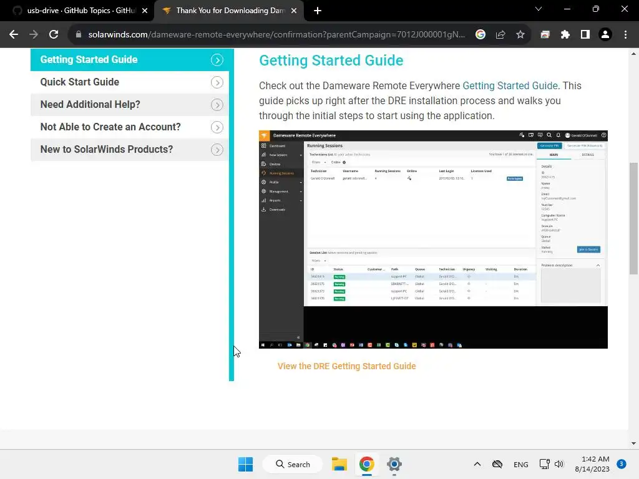Show hidden system tray icons
The height and width of the screenshot is (479, 639).
(477, 464)
